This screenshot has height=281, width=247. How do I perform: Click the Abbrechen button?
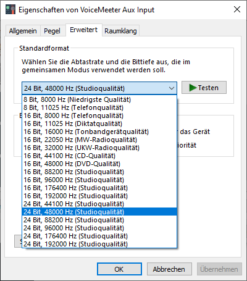[x=169, y=269]
